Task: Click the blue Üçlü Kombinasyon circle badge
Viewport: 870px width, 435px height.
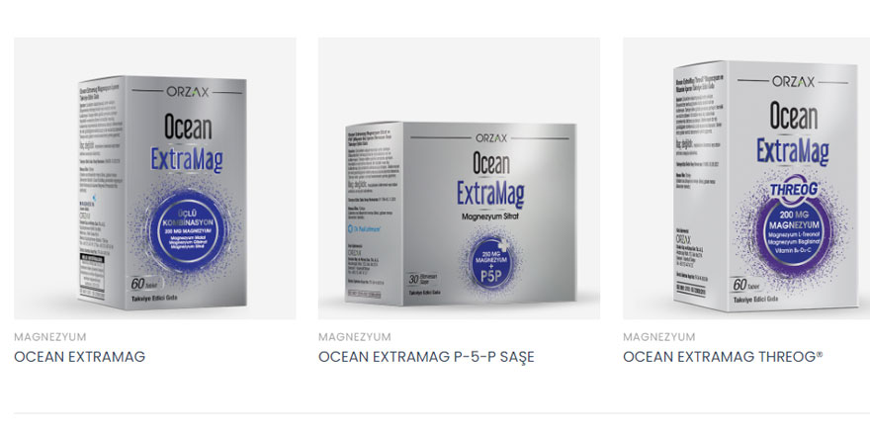Action: click(x=189, y=231)
